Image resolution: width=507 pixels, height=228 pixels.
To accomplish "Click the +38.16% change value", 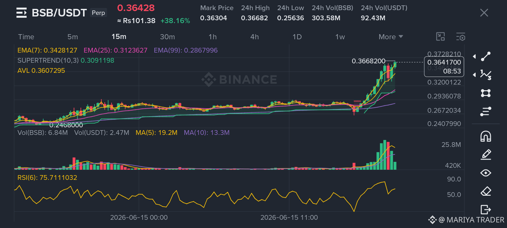I will [x=175, y=21].
